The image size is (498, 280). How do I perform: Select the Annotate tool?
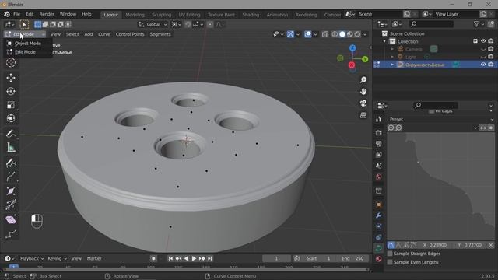tap(11, 134)
